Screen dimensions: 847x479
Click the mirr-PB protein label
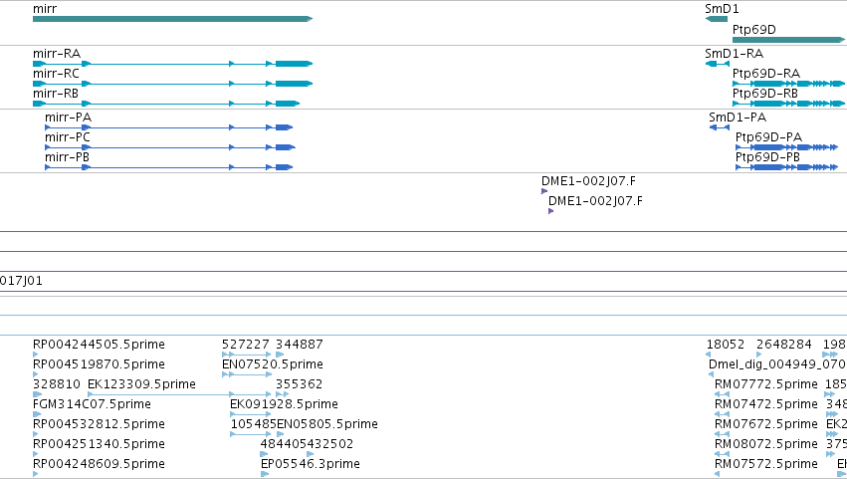(x=67, y=157)
